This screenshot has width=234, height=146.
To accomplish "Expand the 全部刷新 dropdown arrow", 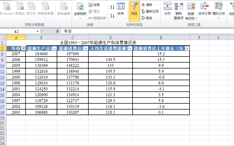I will coord(80,18).
